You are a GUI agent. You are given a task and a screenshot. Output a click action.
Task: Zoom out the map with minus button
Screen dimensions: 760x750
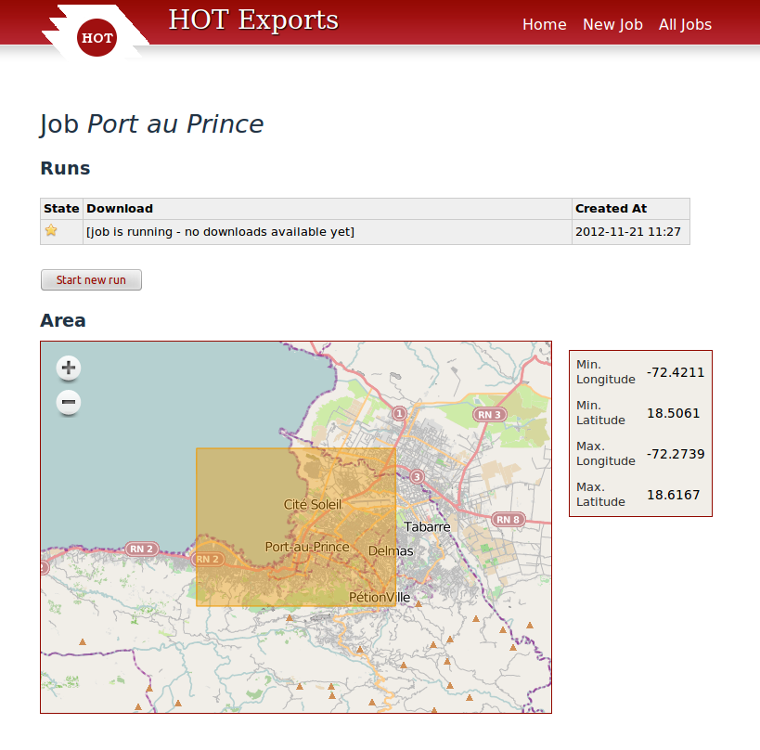[x=69, y=403]
